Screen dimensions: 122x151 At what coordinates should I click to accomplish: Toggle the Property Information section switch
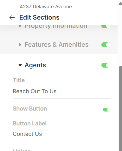[106, 27]
